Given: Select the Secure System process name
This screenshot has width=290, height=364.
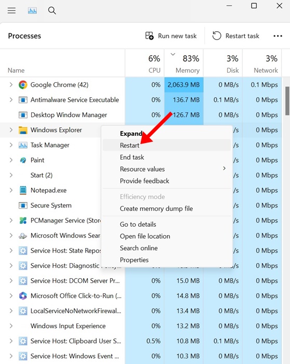Looking at the screenshot, I should (51, 205).
